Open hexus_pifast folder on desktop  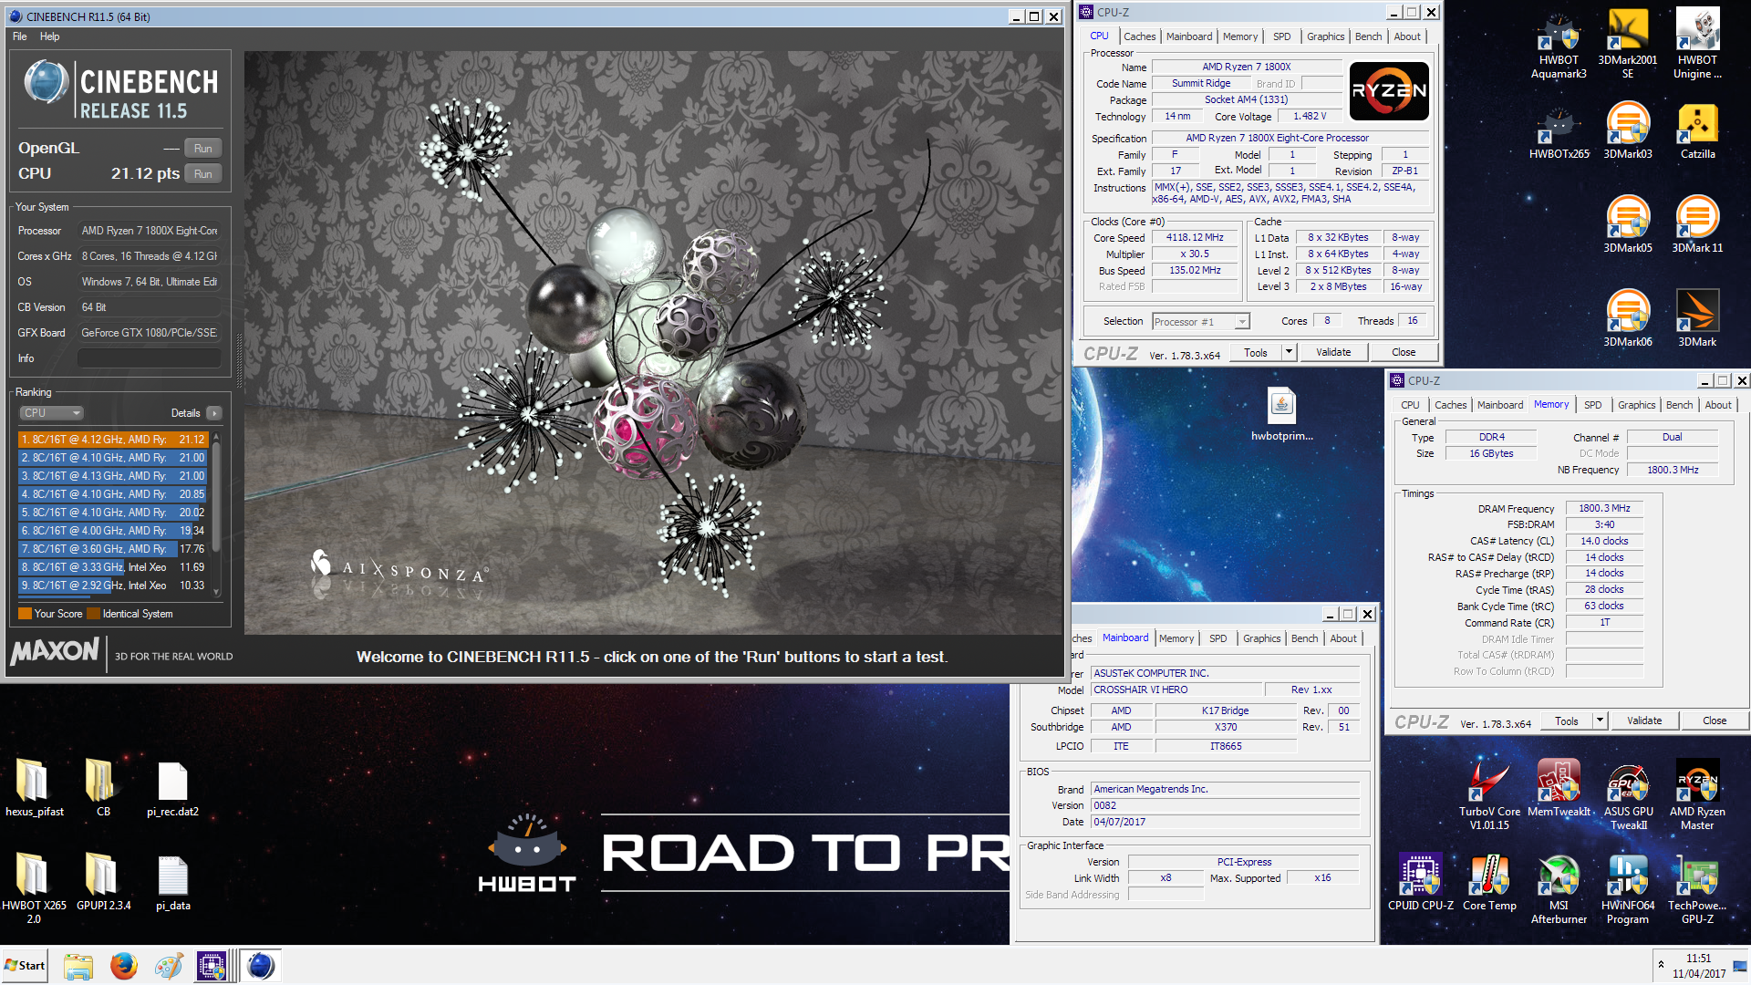[35, 789]
